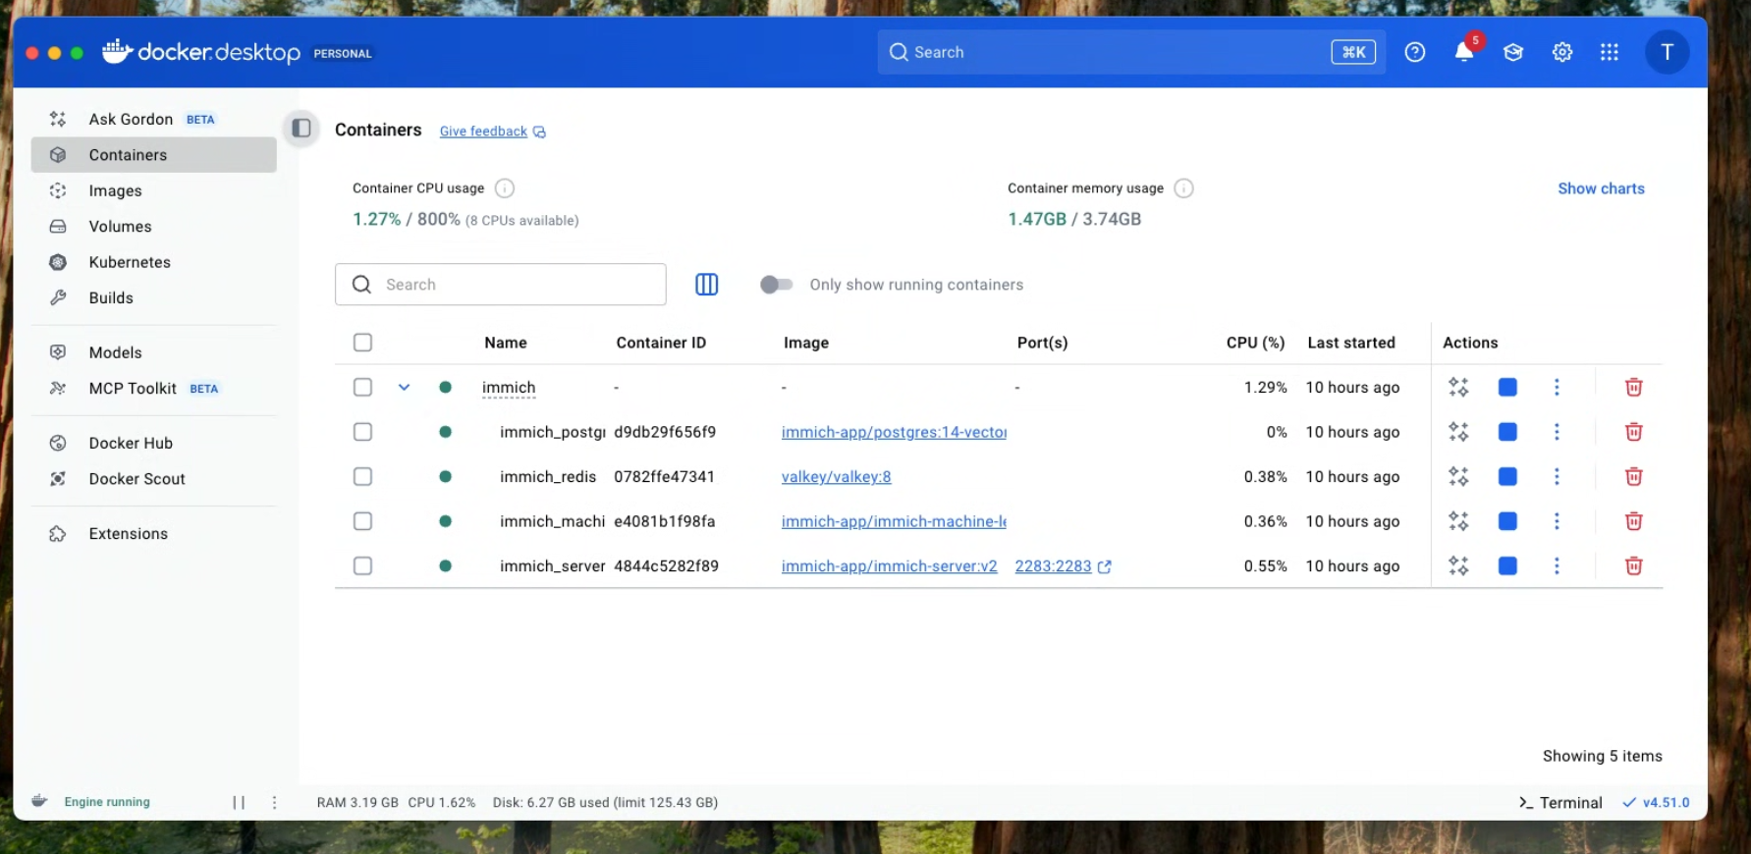Open more actions for immich_postgres
Image resolution: width=1751 pixels, height=854 pixels.
1557,432
